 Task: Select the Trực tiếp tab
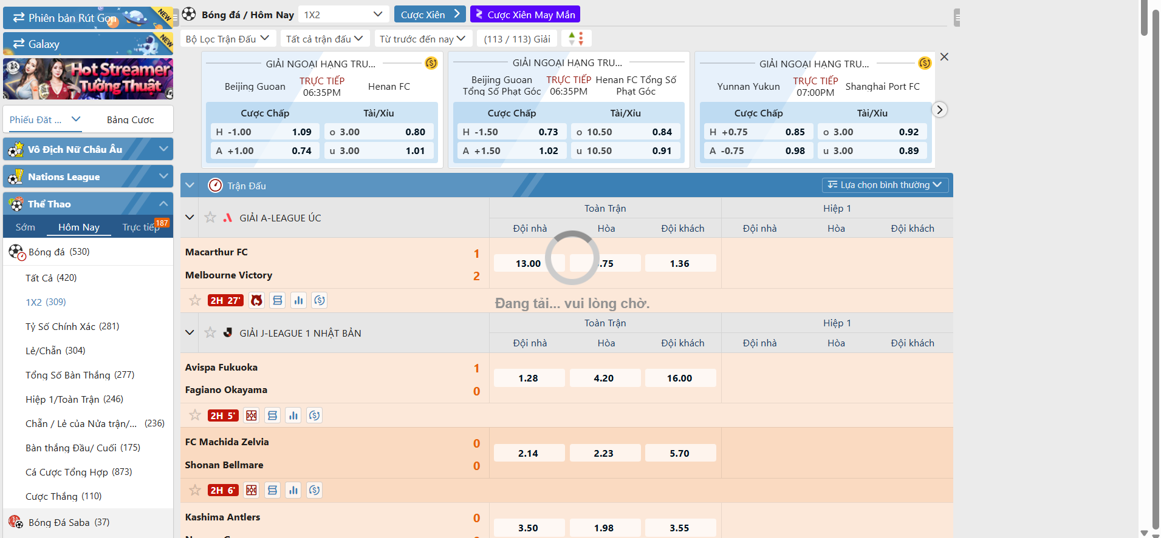point(141,227)
